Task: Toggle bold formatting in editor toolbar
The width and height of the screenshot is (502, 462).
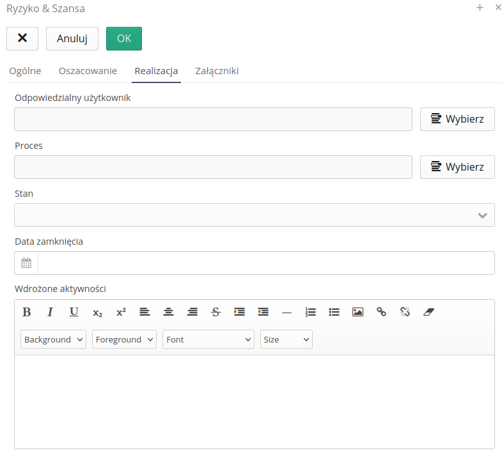Action: tap(27, 312)
